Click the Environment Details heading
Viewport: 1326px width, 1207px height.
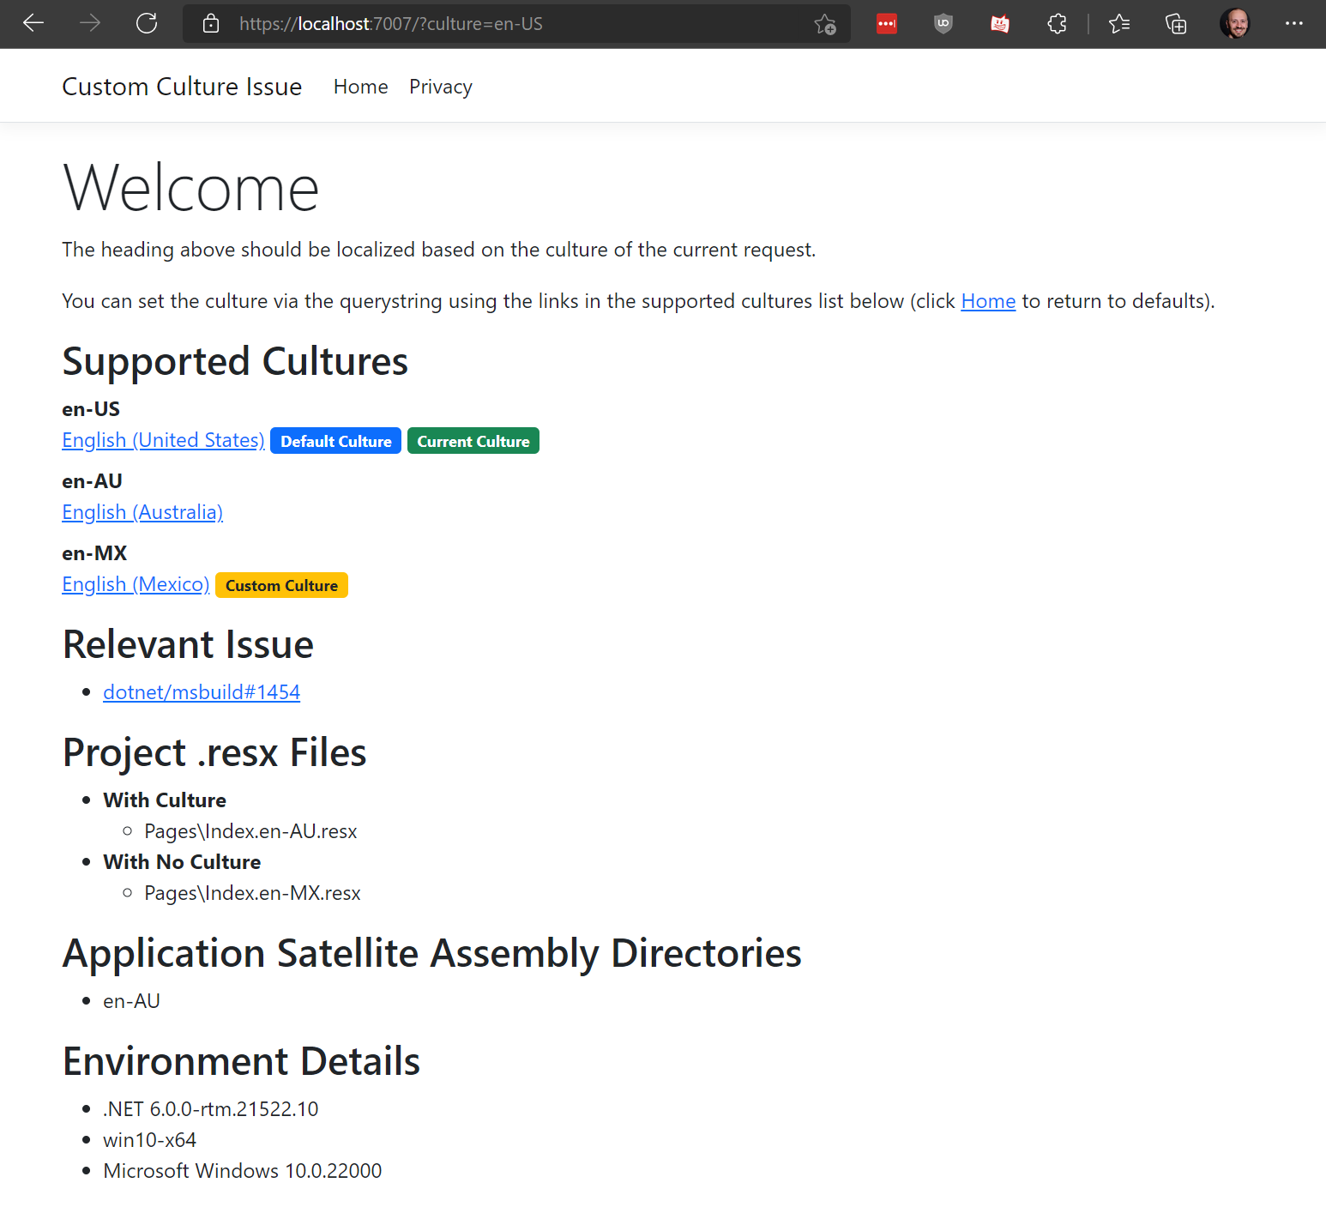click(241, 1061)
